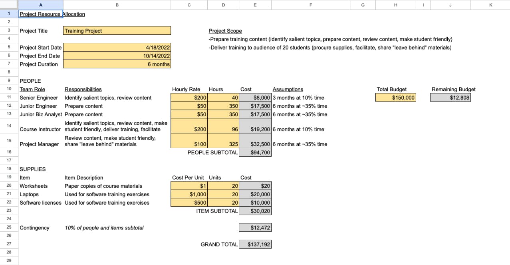Click the Project Start Date value 4/18/2022
The width and height of the screenshot is (510, 265).
pyautogui.click(x=117, y=47)
